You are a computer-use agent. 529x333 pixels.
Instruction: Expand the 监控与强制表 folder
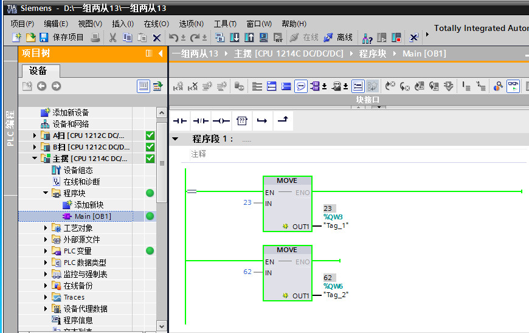(x=46, y=274)
